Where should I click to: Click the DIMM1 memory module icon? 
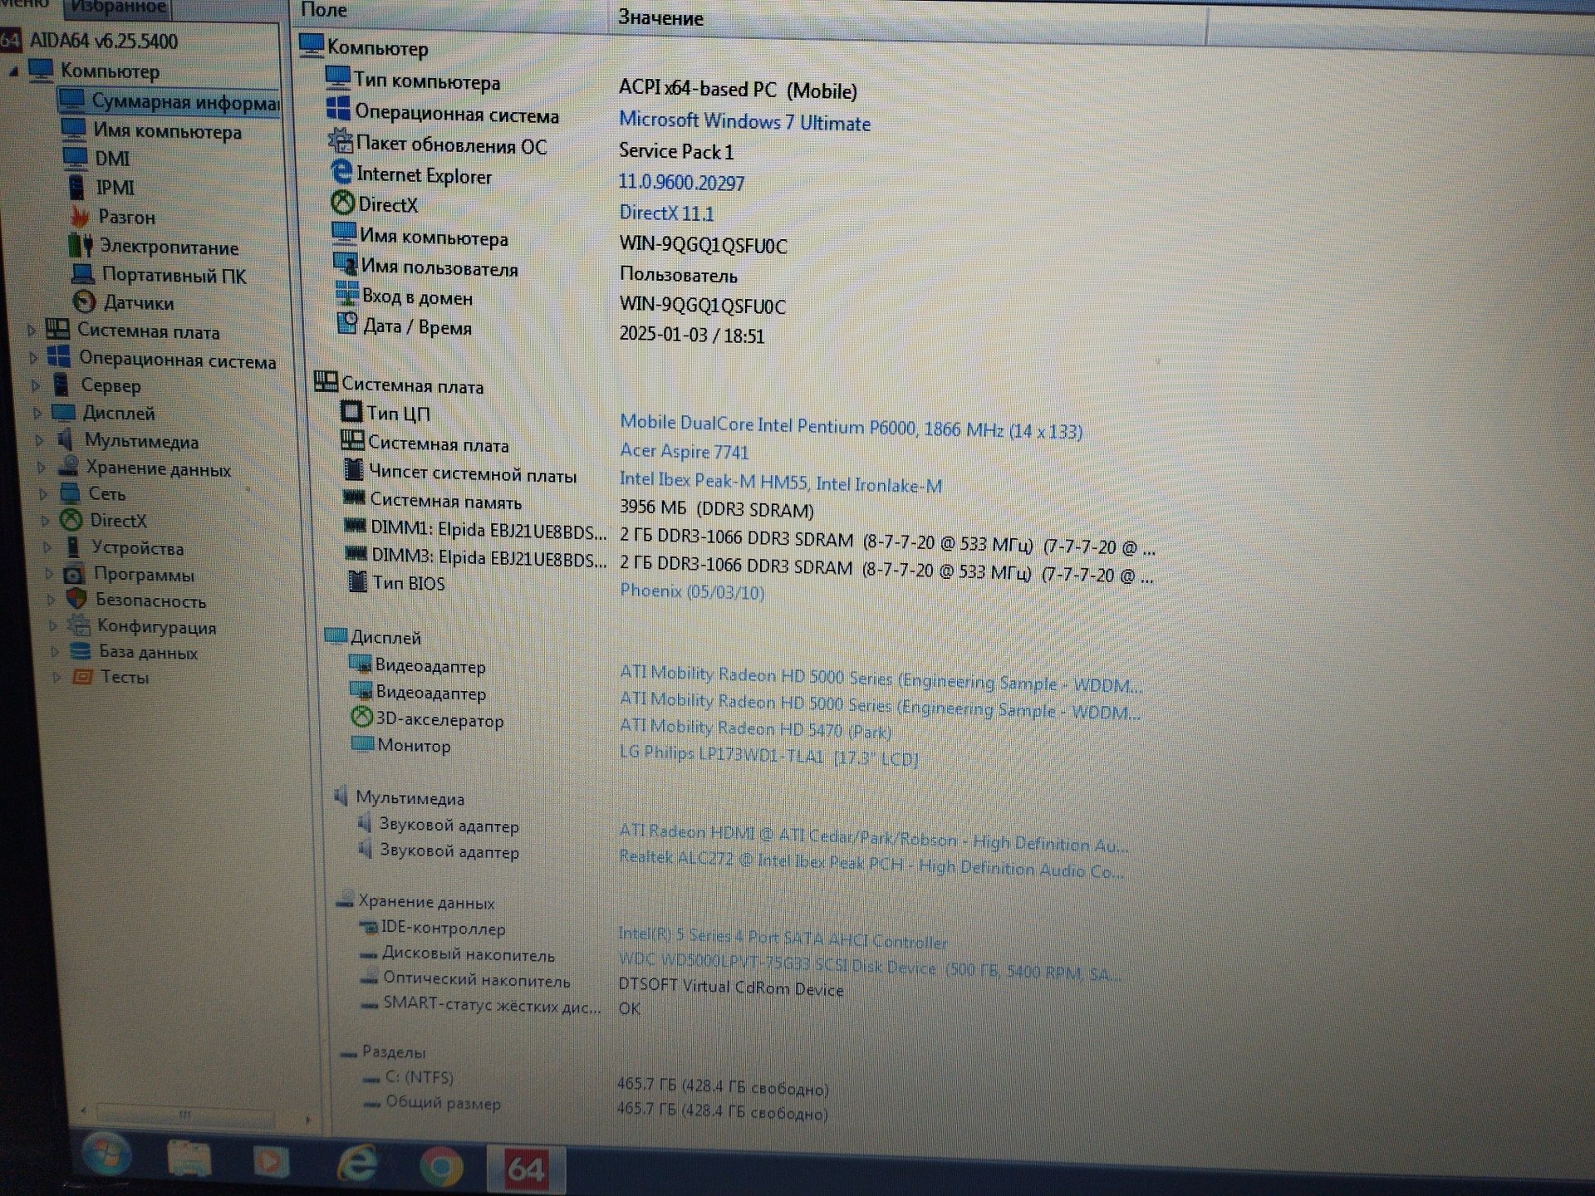click(x=356, y=526)
